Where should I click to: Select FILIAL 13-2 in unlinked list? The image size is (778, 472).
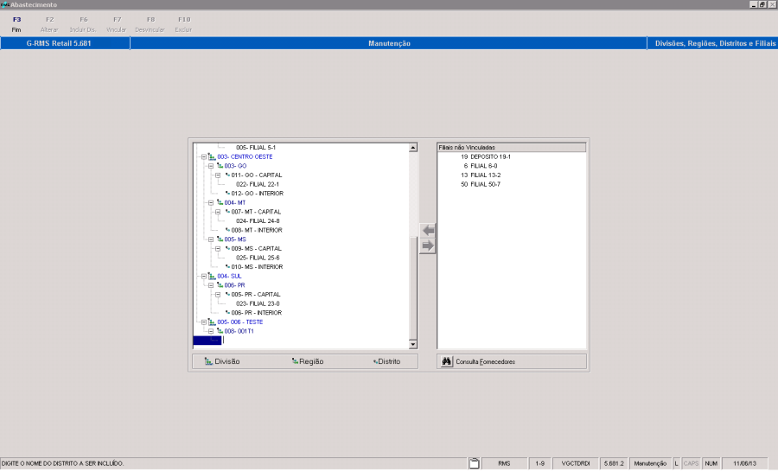point(481,175)
